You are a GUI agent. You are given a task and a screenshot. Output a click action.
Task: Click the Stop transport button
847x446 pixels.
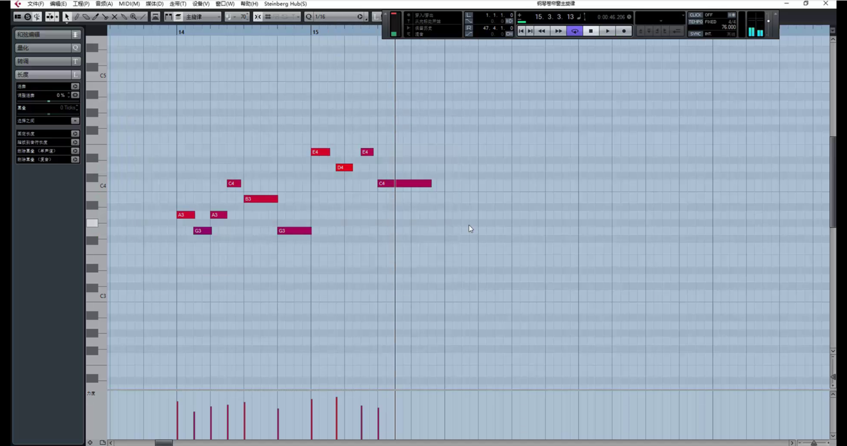[x=591, y=31]
